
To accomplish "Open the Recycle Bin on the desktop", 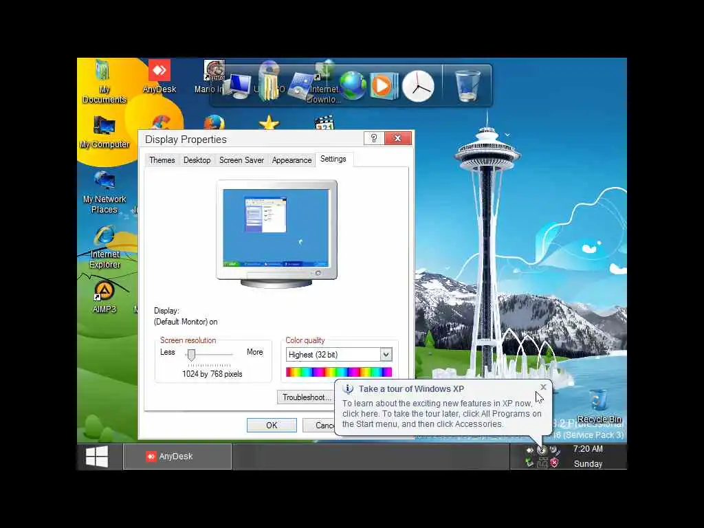I will click(x=599, y=406).
